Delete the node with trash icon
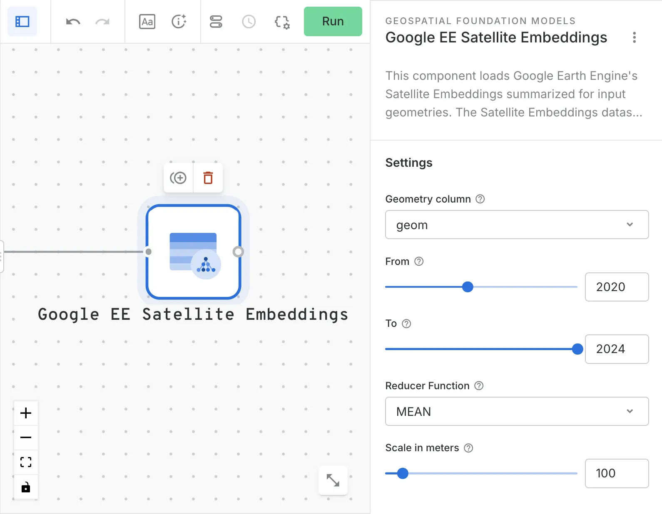Viewport: 662px width, 514px height. (x=208, y=178)
